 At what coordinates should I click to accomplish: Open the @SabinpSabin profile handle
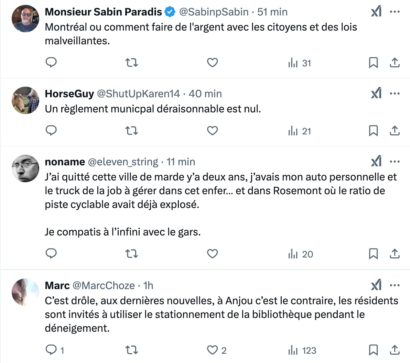214,12
